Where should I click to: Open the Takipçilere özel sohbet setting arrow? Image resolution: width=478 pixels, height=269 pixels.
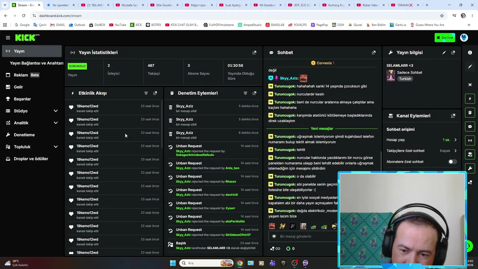455,151
